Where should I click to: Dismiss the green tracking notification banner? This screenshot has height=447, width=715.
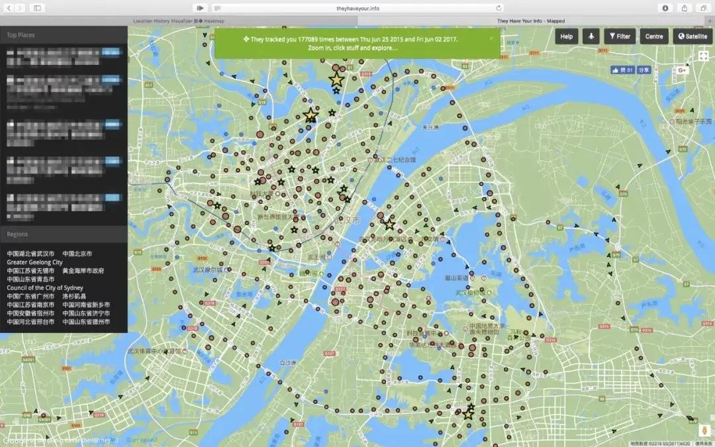[491, 38]
